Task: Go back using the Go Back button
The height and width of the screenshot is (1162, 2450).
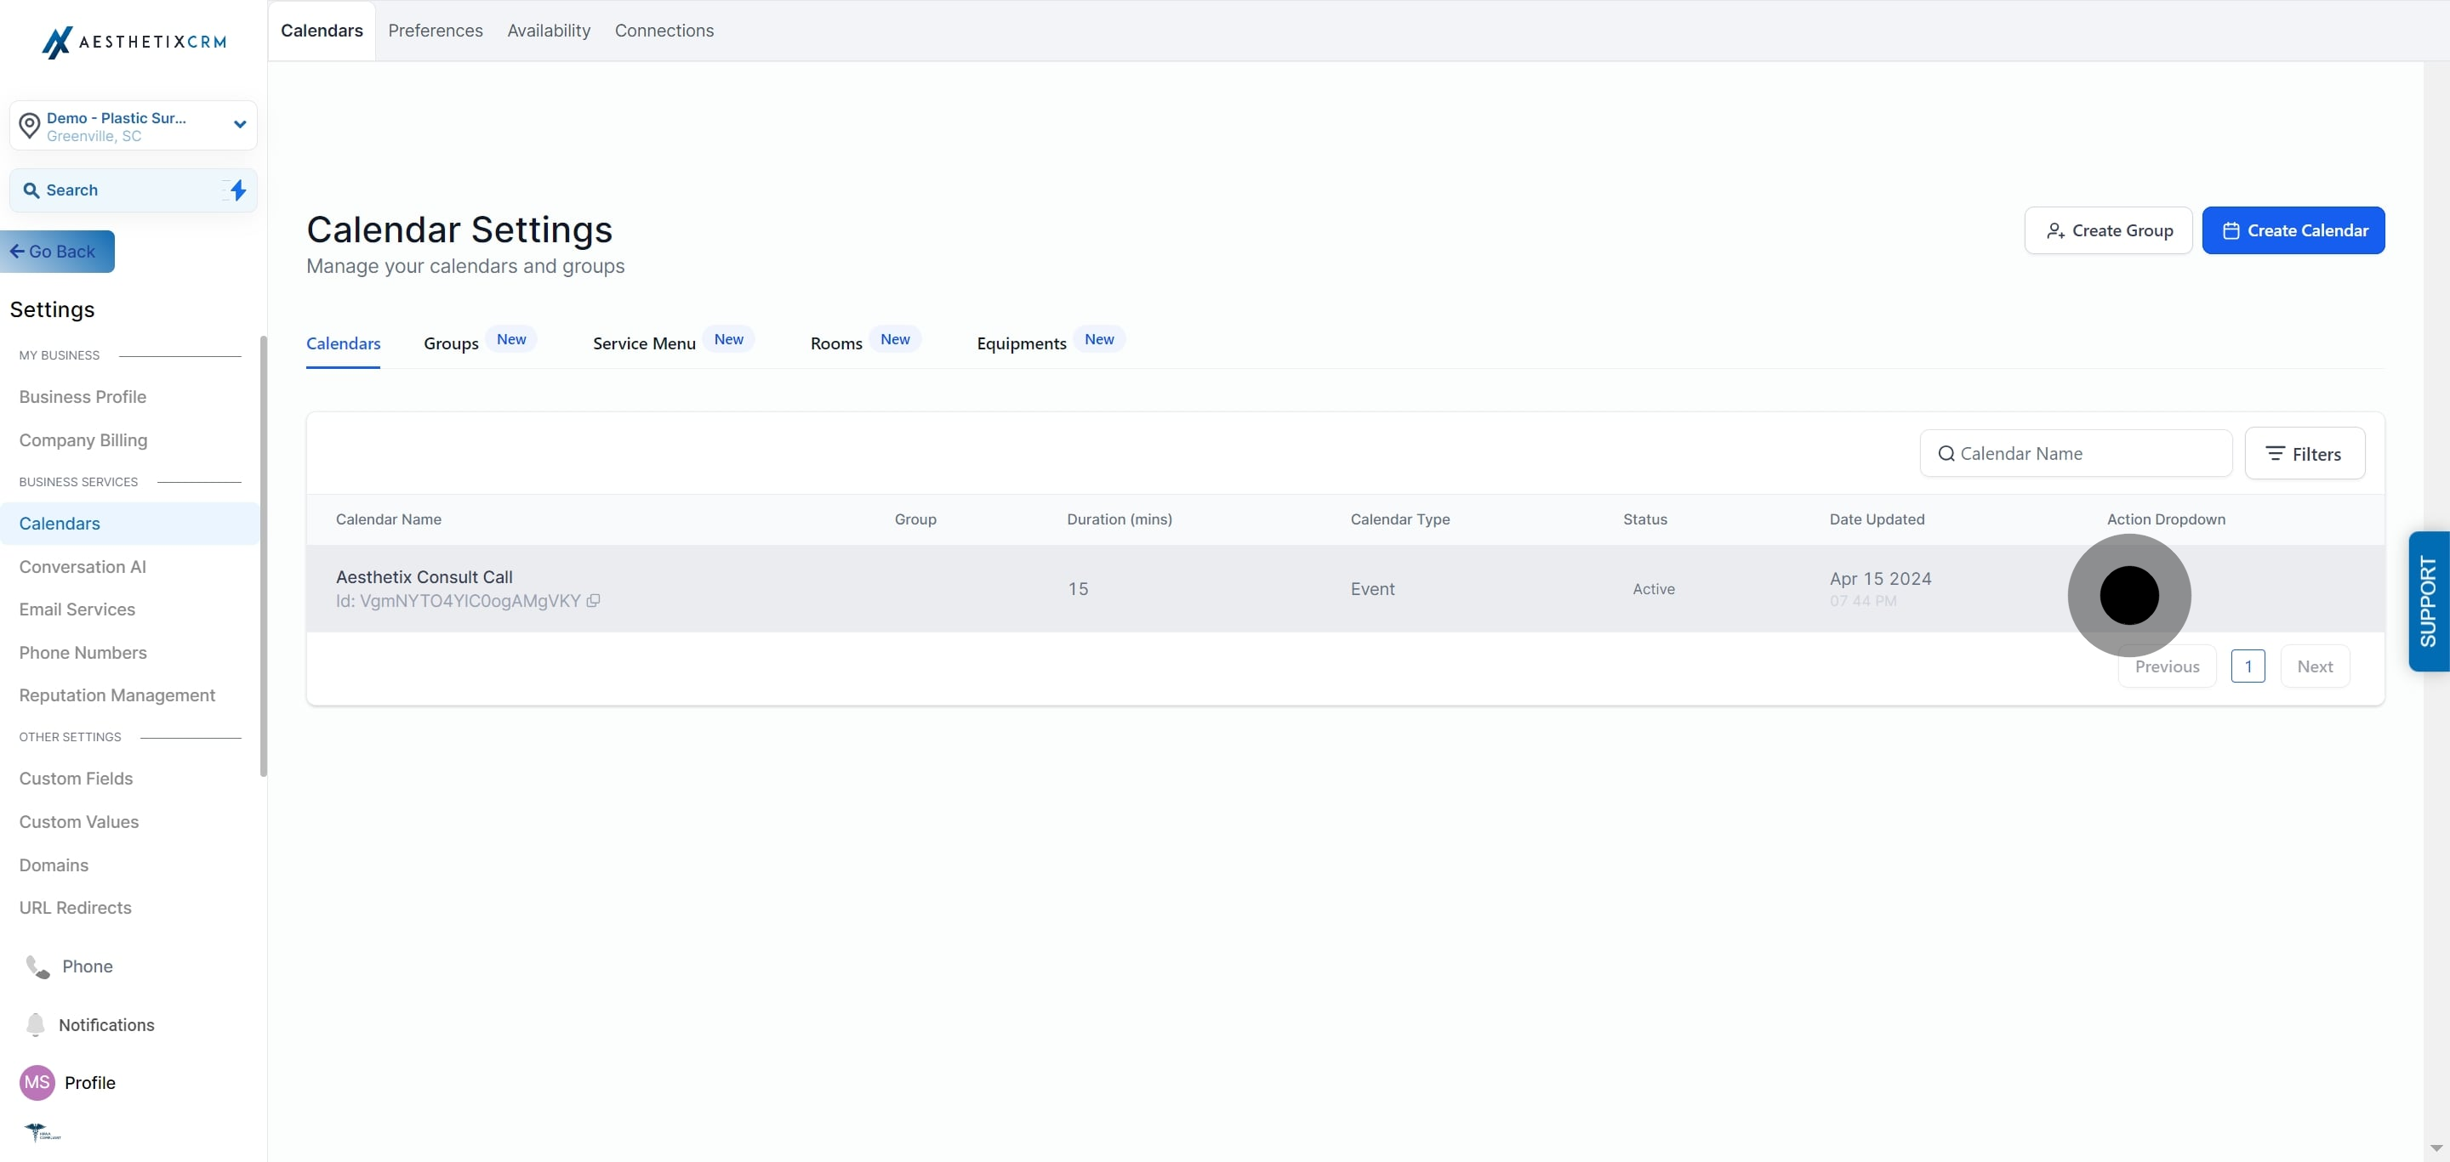Action: tap(57, 251)
